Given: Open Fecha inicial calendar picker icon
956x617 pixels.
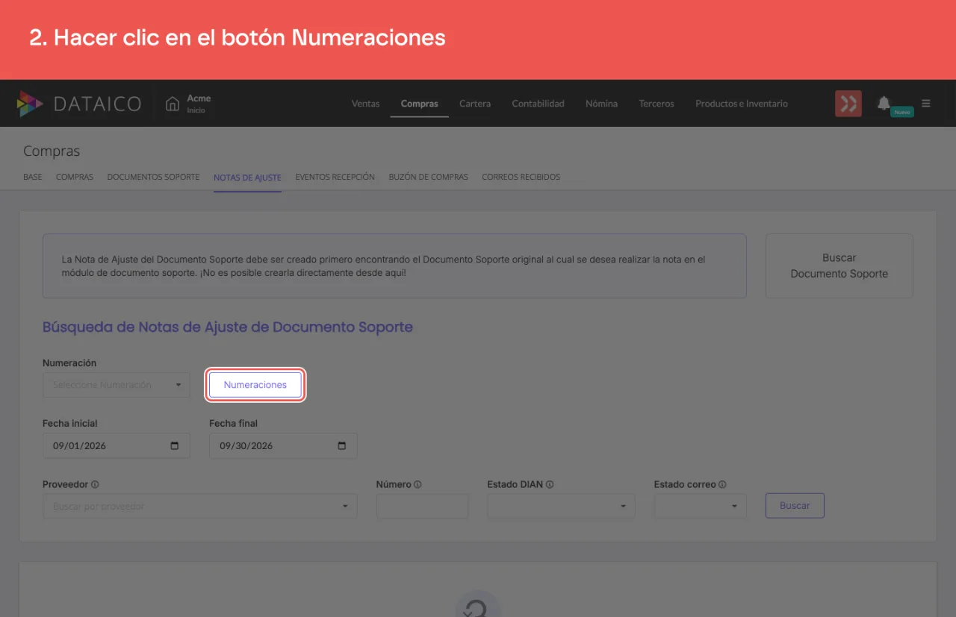Looking at the screenshot, I should (x=175, y=446).
